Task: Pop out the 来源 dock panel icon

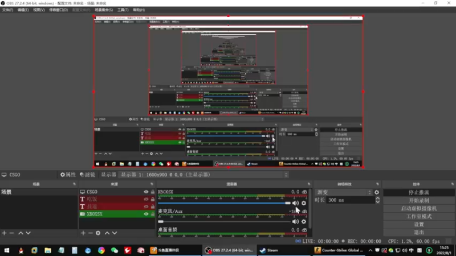Action: tap(152, 184)
